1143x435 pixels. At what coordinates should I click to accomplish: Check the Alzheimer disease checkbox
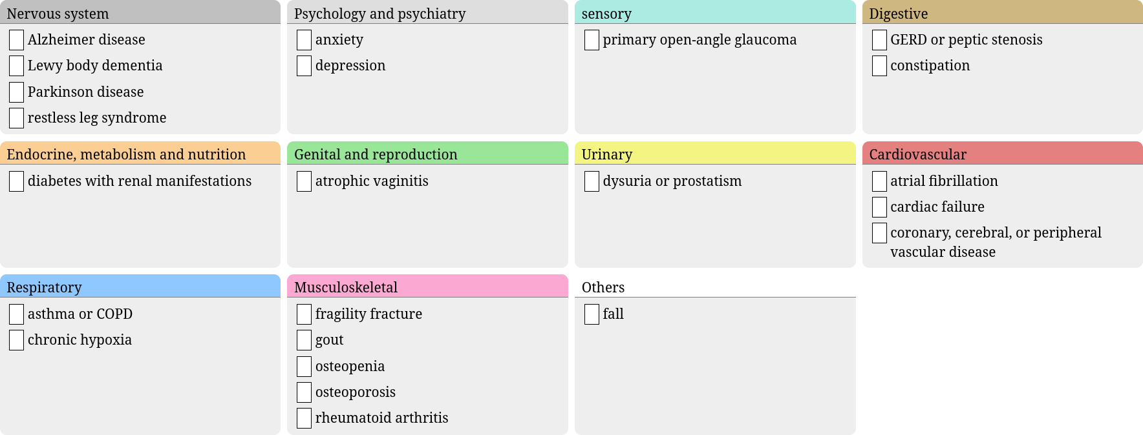tap(16, 39)
